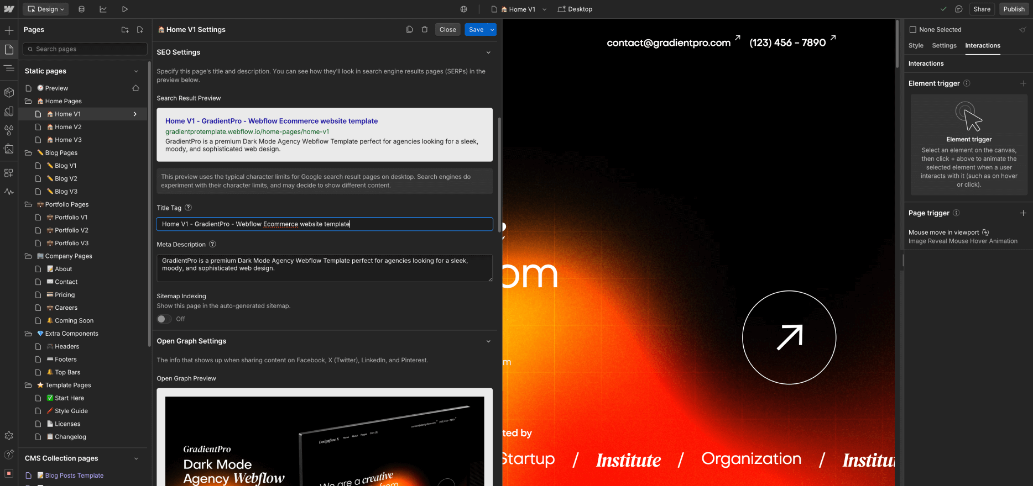Open the Insights chart icon in top bar
This screenshot has width=1033, height=486.
103,9
